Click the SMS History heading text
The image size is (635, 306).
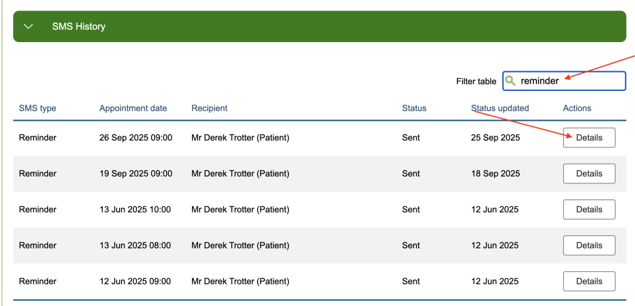(x=79, y=27)
